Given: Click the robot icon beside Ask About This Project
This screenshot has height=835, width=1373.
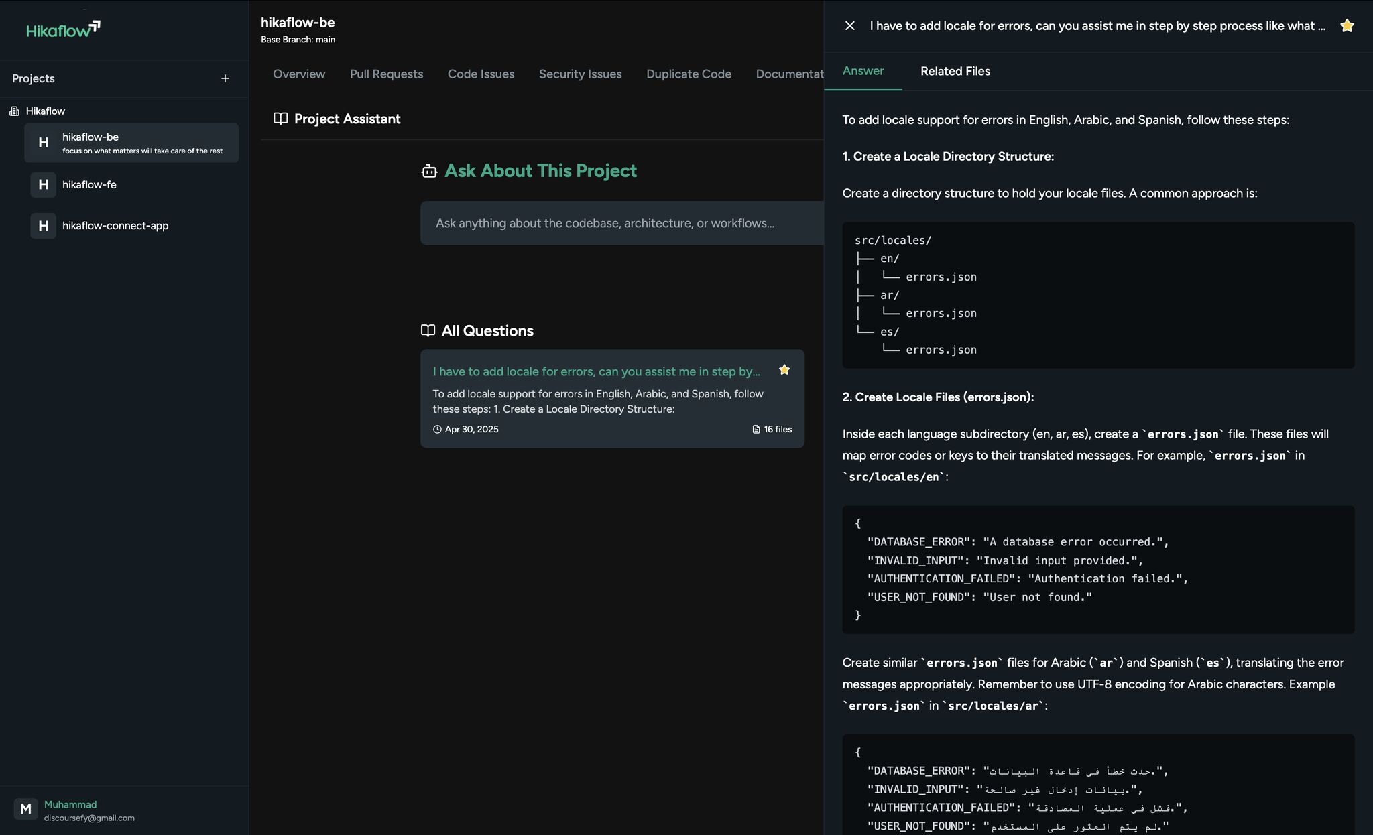Looking at the screenshot, I should point(429,172).
